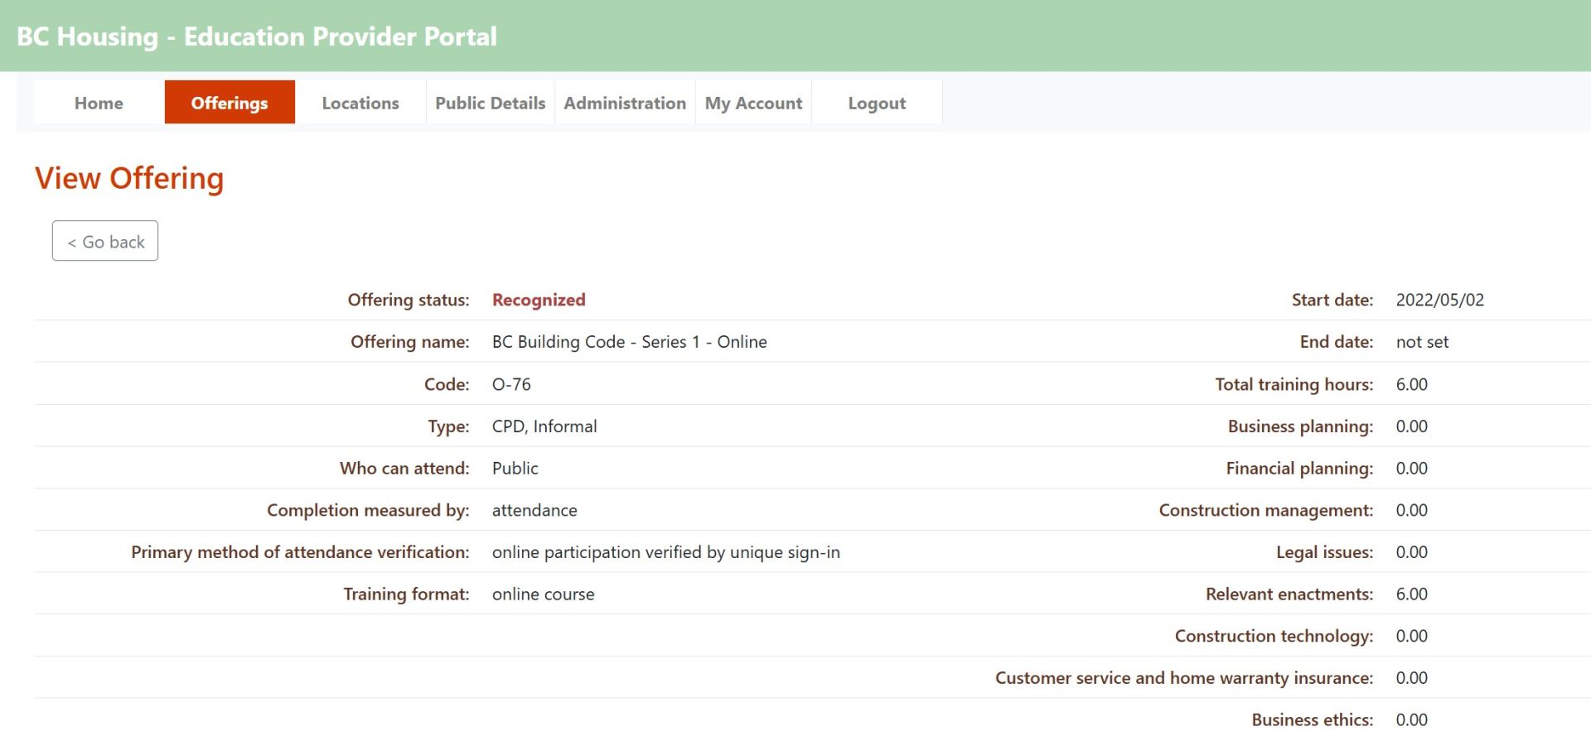
Task: Open the Public Details tab
Action: (x=490, y=103)
